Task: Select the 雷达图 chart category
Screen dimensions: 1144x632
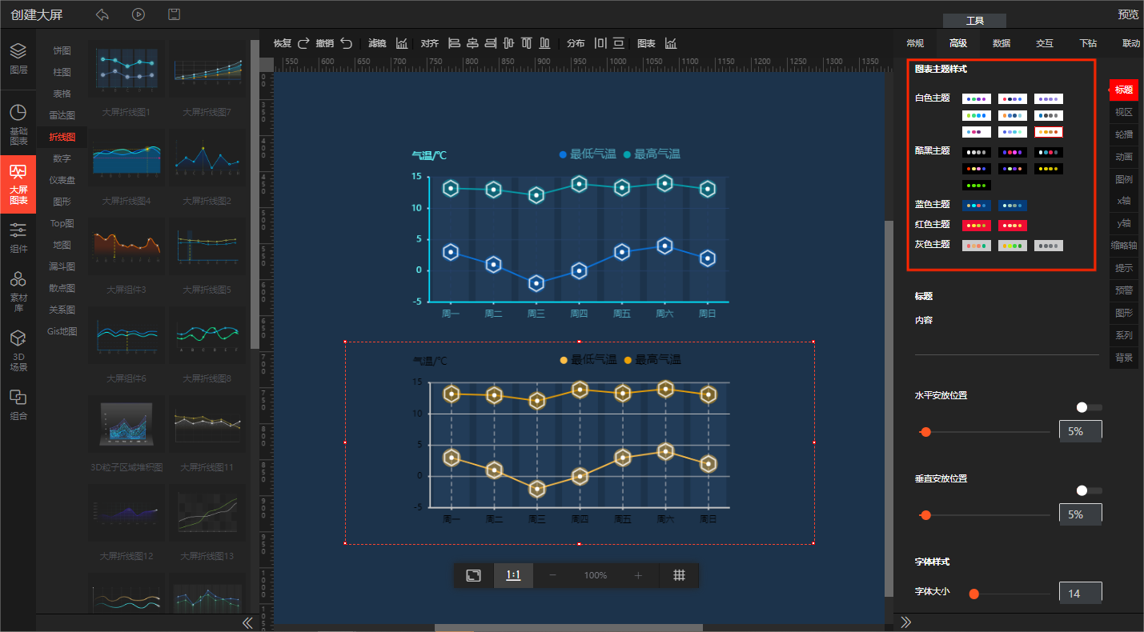Action: 62,115
